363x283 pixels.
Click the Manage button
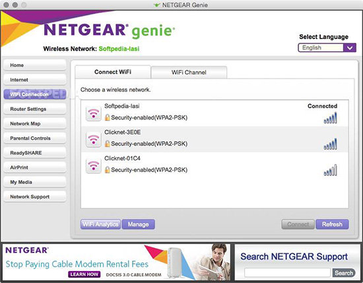point(138,224)
